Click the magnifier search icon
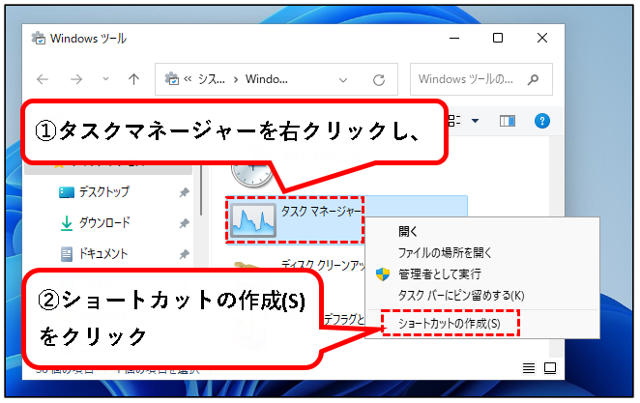640x403 pixels. 533,79
